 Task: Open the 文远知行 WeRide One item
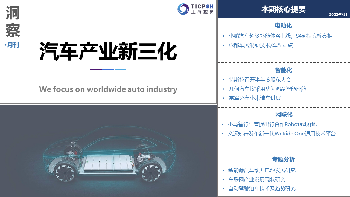(x=282, y=134)
